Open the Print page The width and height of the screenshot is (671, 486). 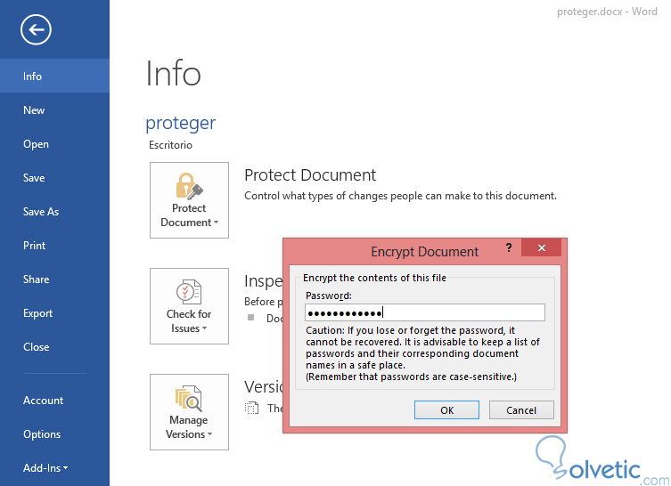point(54,246)
